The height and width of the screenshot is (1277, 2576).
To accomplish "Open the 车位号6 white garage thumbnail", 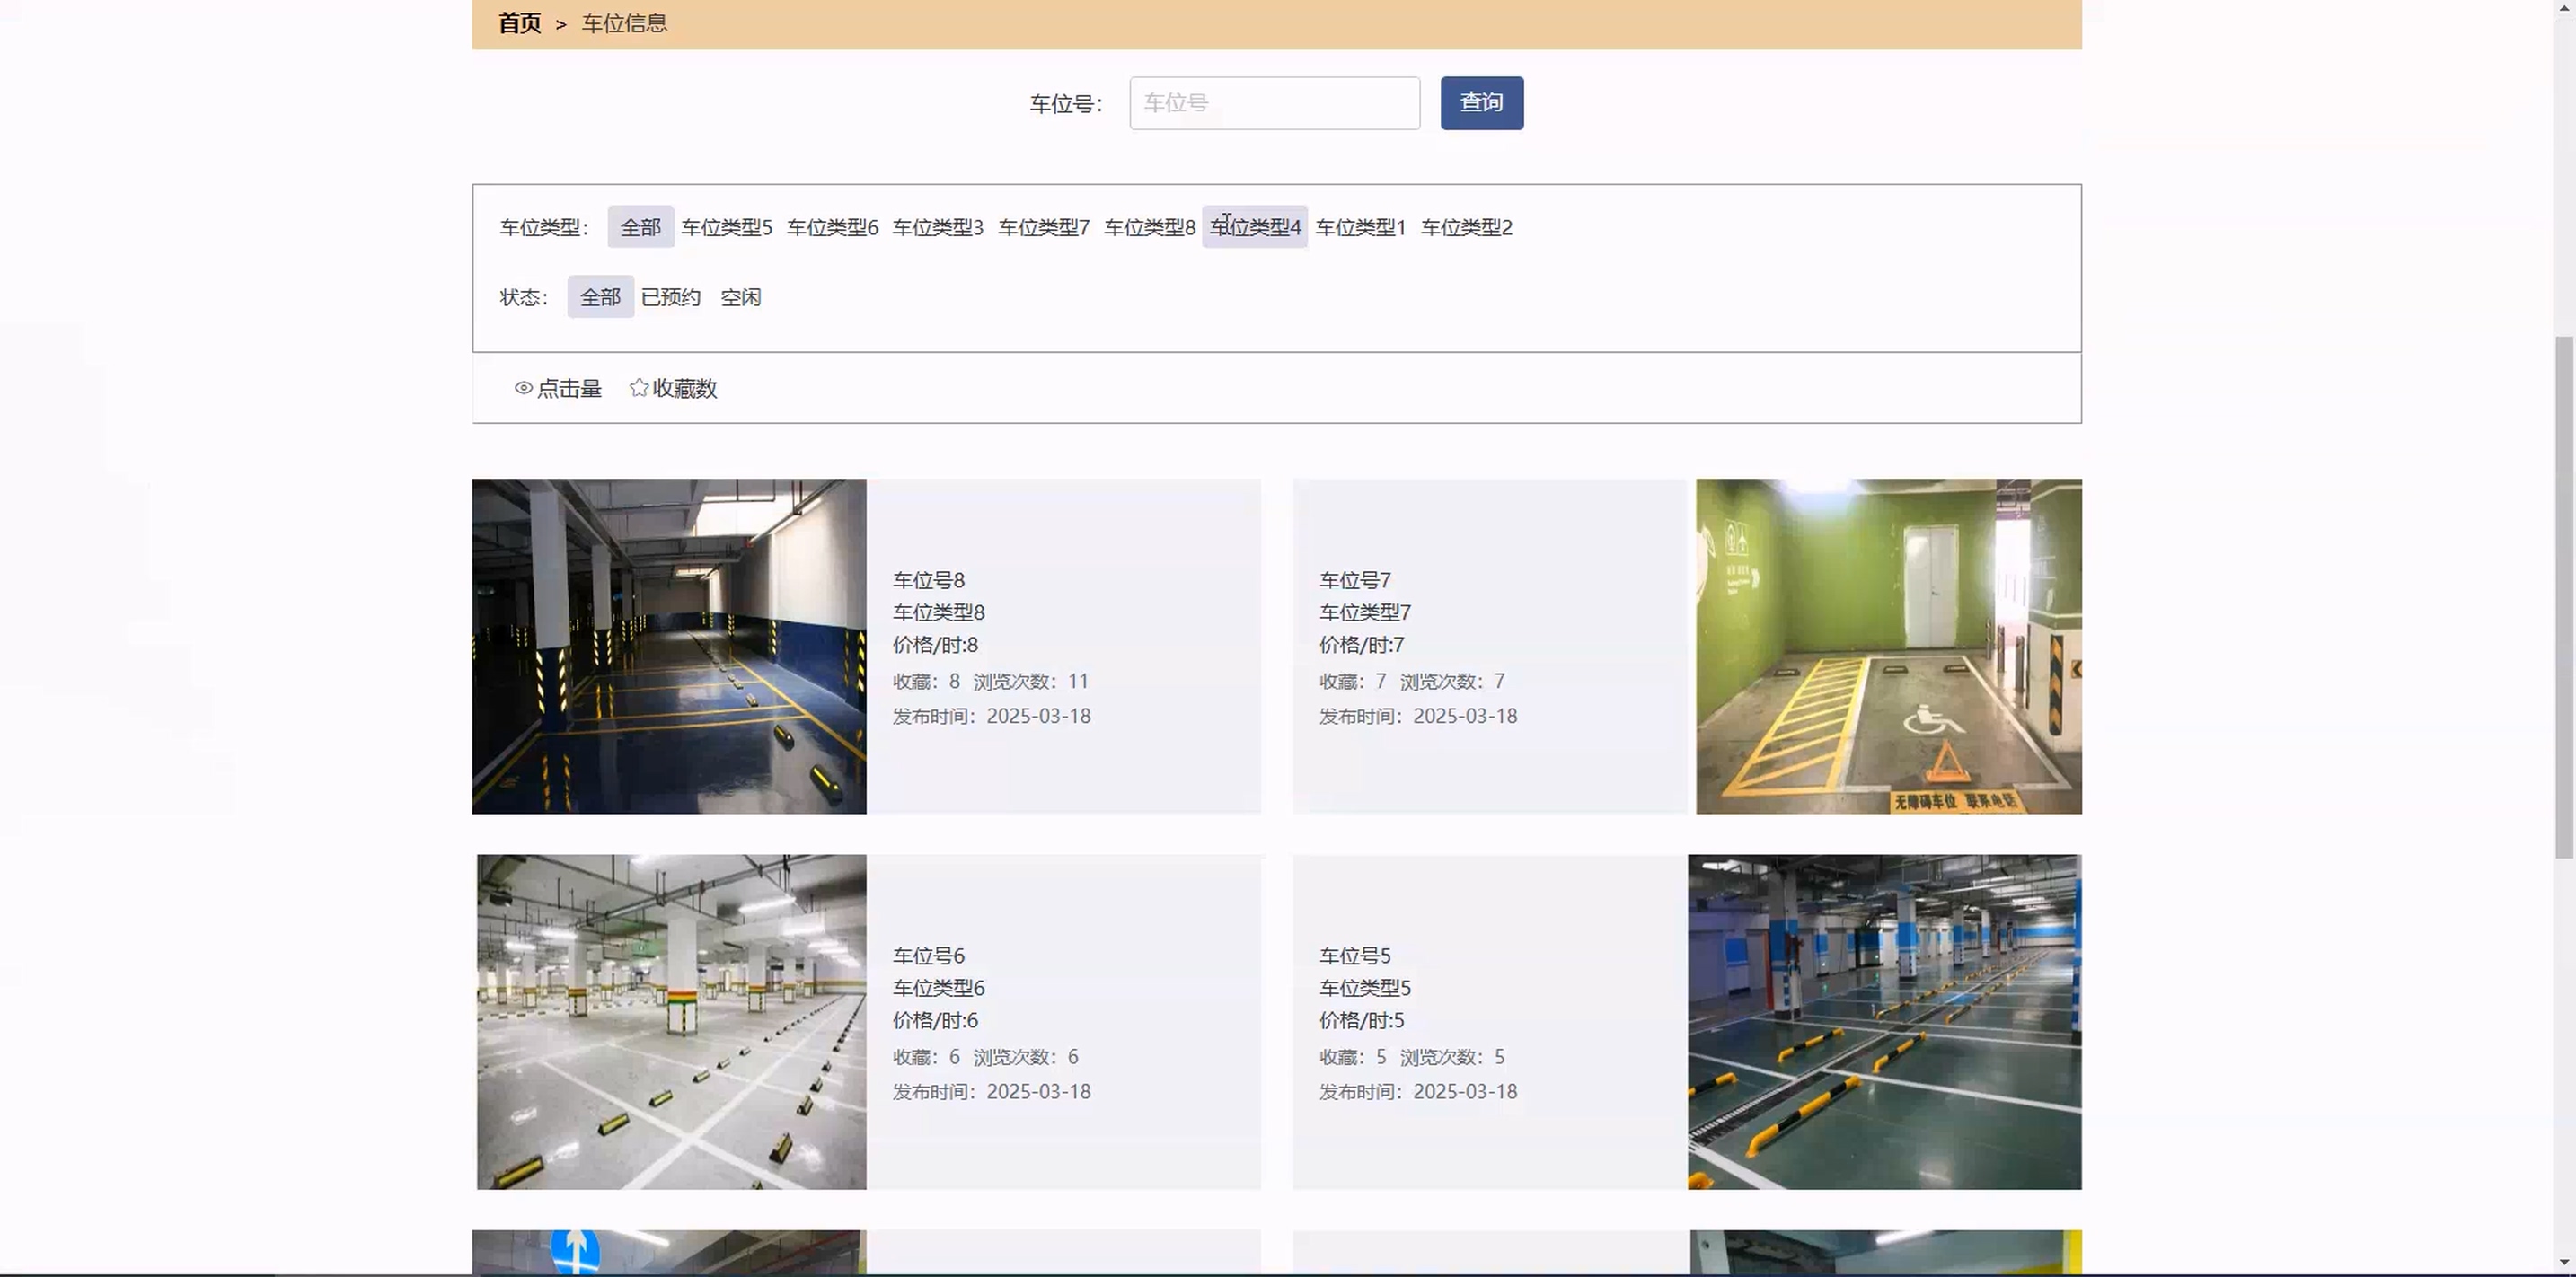I will 671,1021.
